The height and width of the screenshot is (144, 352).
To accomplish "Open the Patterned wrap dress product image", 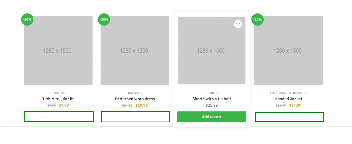I will click(x=135, y=50).
